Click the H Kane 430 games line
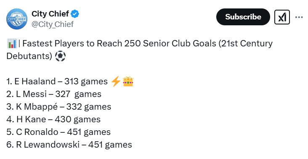Image resolution: width=308 pixels, height=159 pixels. (x=53, y=119)
